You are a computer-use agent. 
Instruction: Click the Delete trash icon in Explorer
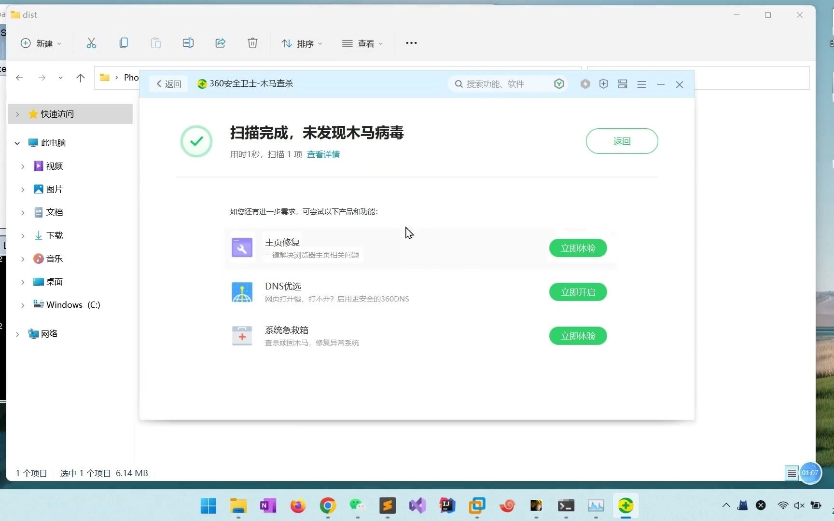pos(252,43)
